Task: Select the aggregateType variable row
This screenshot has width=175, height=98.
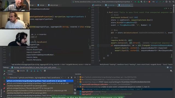Action: pos(125,92)
